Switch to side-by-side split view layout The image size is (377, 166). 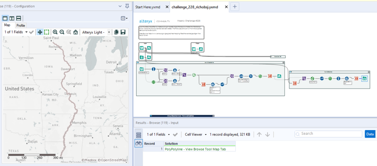12,18
